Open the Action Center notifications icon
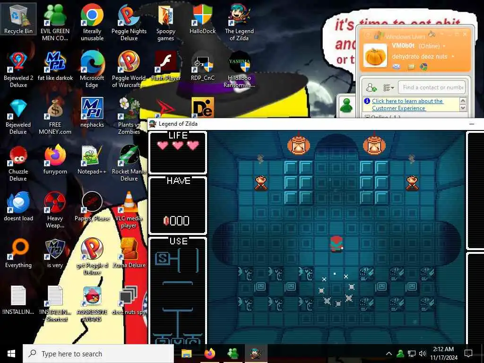Image resolution: width=484 pixels, height=363 pixels. pyautogui.click(x=468, y=354)
